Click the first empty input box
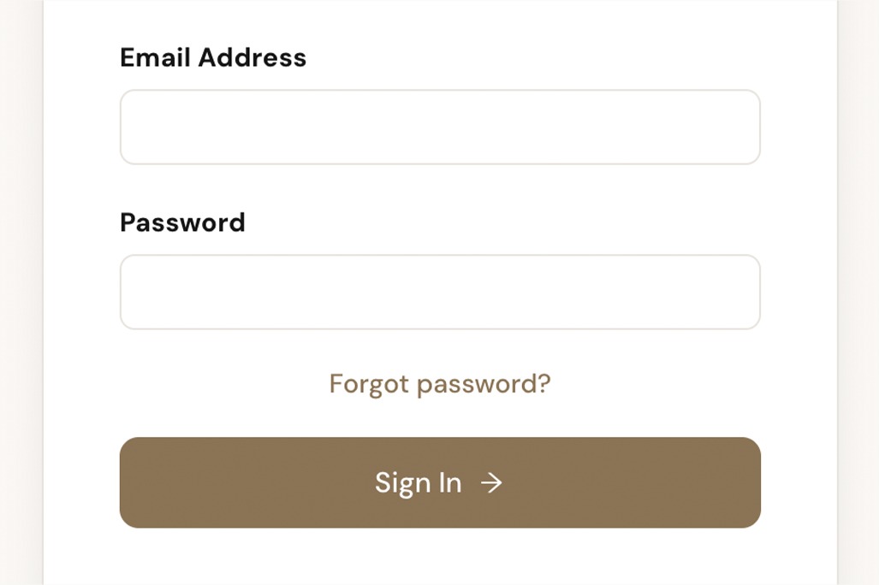 [440, 127]
